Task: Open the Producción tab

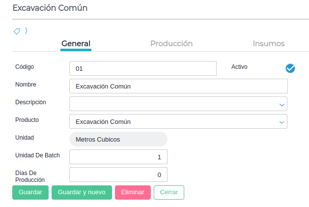Action: click(171, 43)
